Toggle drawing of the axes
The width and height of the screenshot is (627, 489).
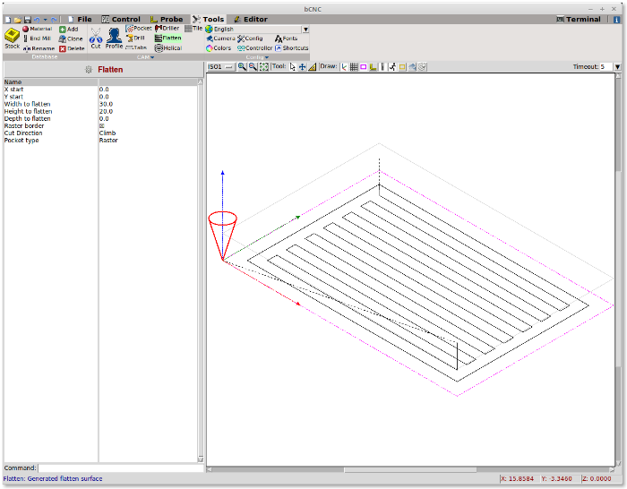click(344, 67)
